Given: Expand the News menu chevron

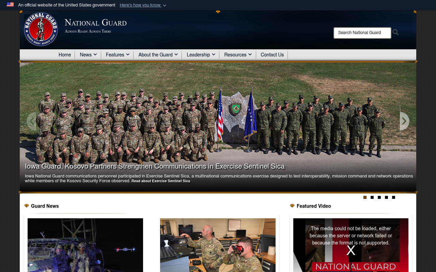Looking at the screenshot, I should click(95, 54).
